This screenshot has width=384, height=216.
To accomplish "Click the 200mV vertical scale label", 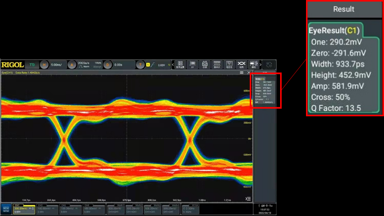I will pos(247,123).
